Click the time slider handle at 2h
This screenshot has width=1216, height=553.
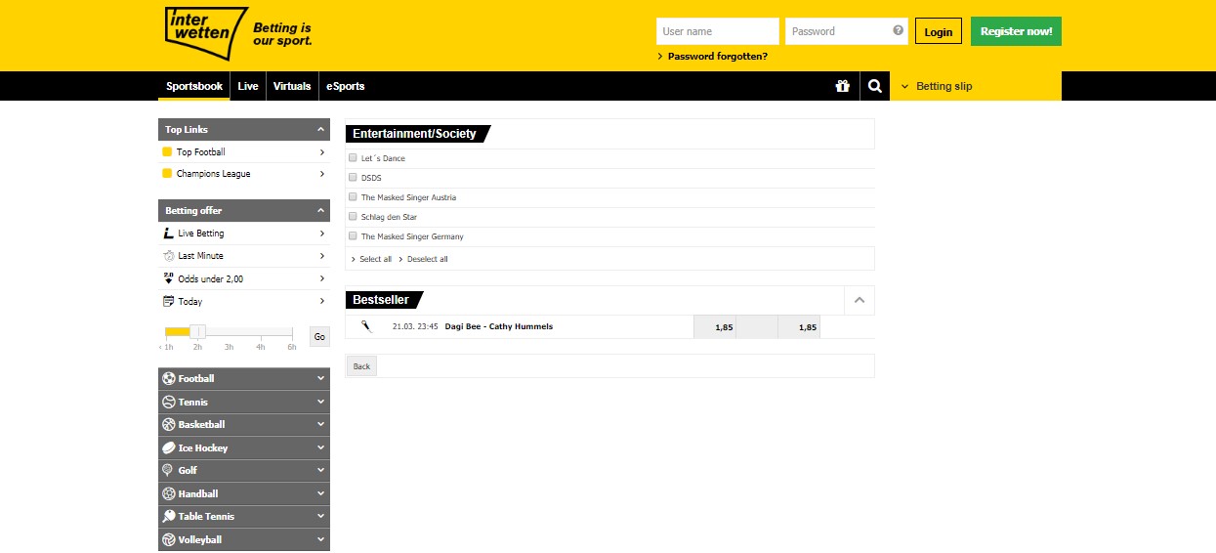click(x=197, y=332)
